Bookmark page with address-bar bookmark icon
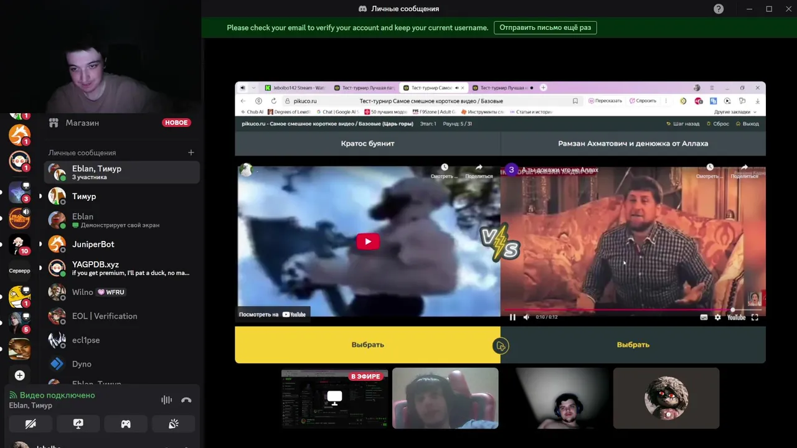Screen dimensions: 797x448 coord(575,101)
